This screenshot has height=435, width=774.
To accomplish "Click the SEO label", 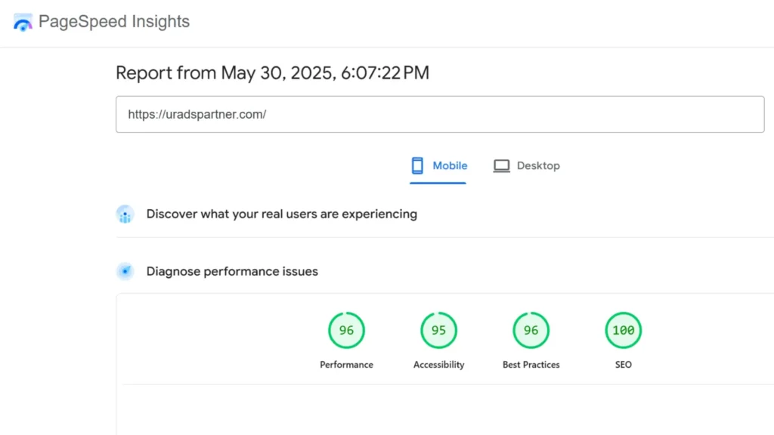I will (624, 365).
